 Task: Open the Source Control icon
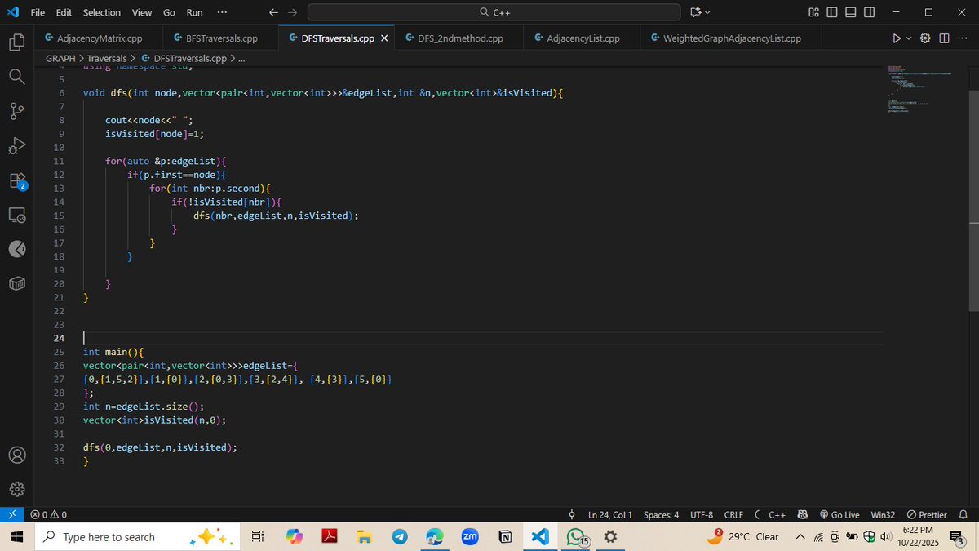coord(16,111)
